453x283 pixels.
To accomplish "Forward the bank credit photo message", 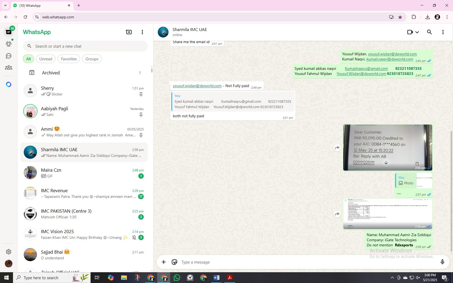I will 337,148.
